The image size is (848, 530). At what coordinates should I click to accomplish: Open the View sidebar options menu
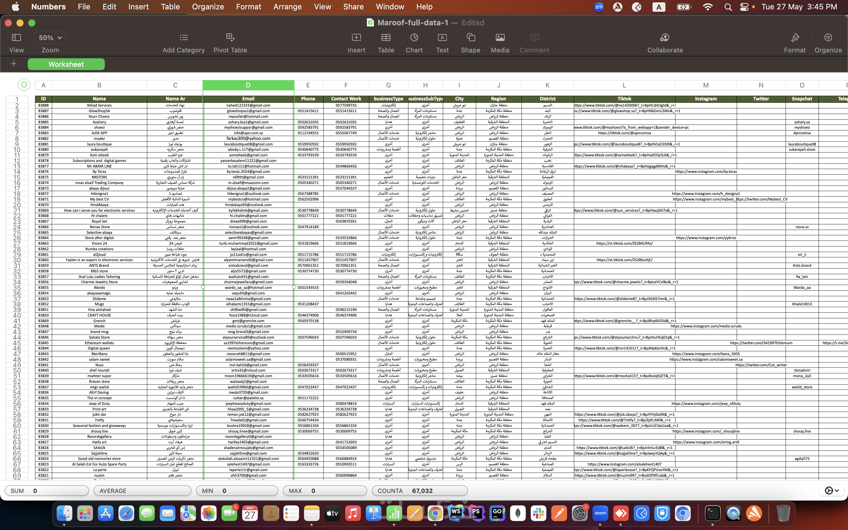coord(16,37)
